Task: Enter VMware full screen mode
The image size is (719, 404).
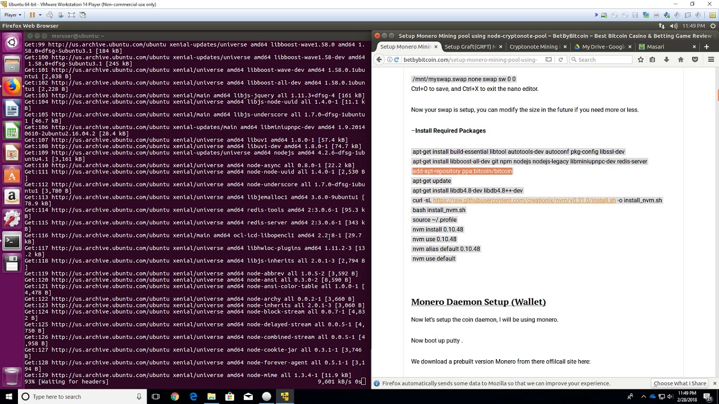Action: coord(72,15)
